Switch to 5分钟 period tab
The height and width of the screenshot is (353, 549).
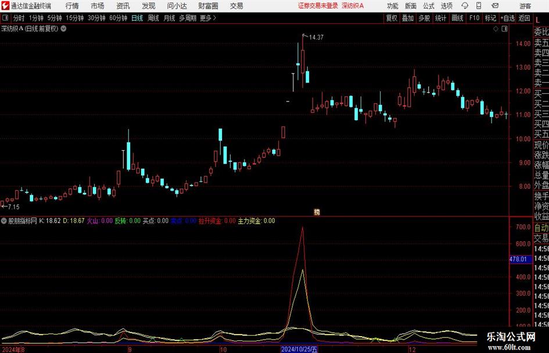(x=55, y=18)
